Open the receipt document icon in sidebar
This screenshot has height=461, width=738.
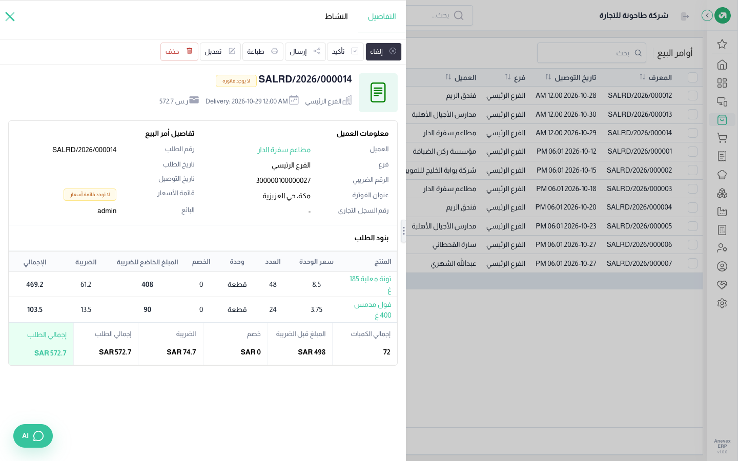click(x=722, y=156)
